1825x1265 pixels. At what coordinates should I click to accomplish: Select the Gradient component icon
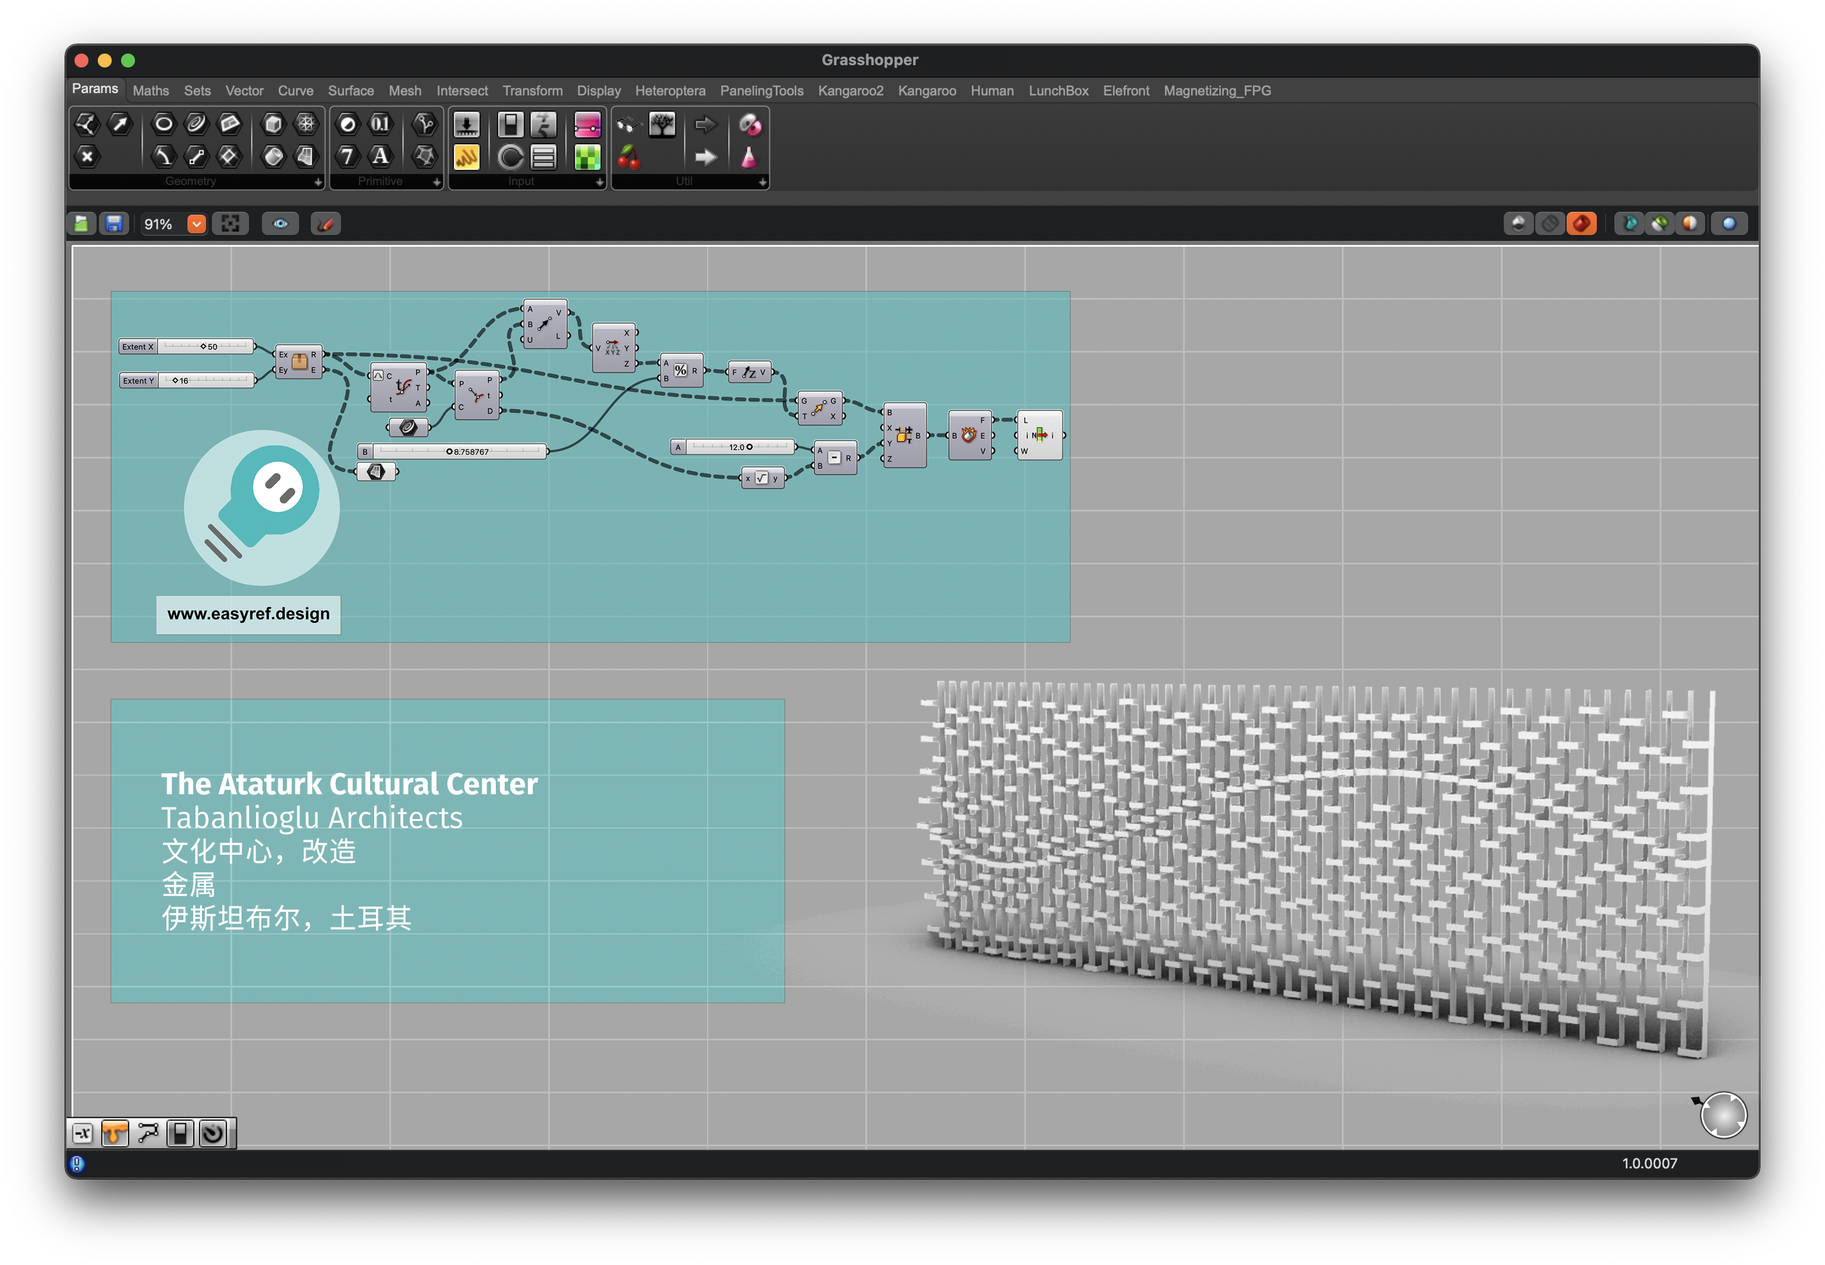587,125
